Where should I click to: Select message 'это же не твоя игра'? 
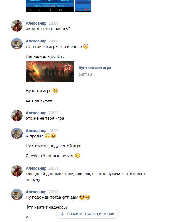click(x=45, y=118)
